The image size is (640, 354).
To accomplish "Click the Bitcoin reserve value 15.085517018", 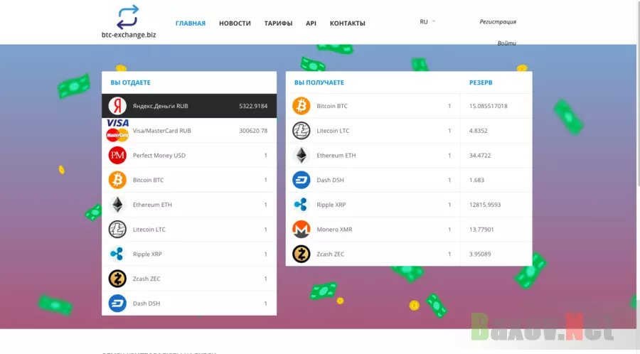I will pyautogui.click(x=488, y=106).
